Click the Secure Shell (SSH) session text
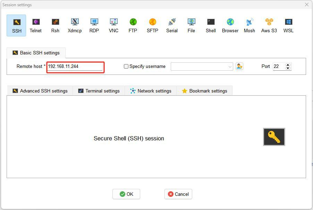 tap(129, 138)
